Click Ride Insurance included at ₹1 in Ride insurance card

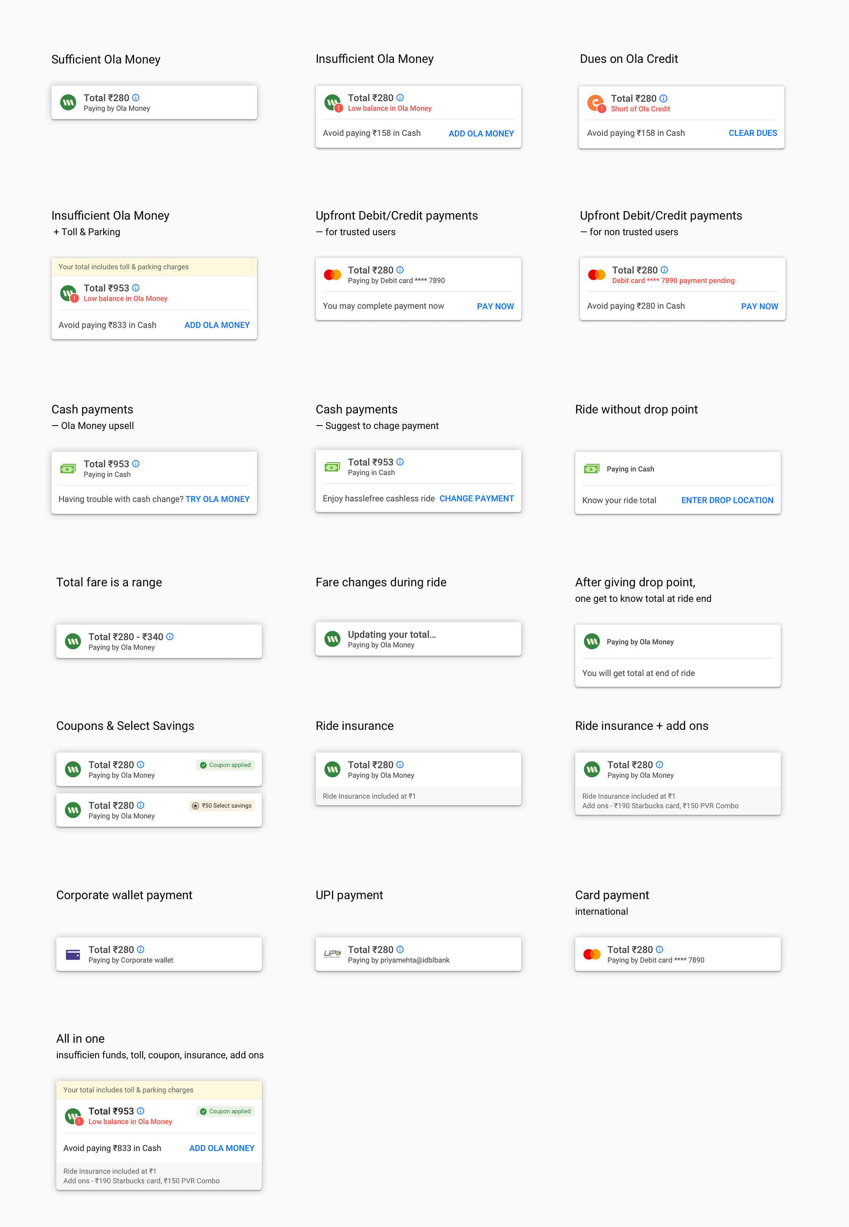click(x=369, y=796)
